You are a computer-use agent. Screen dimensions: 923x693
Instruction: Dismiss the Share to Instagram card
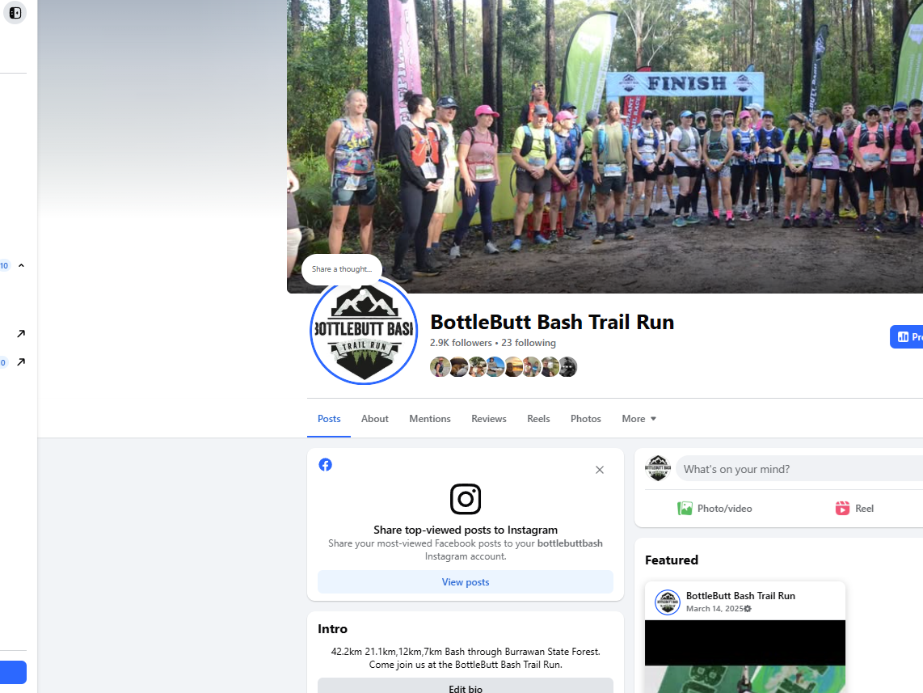tap(599, 470)
